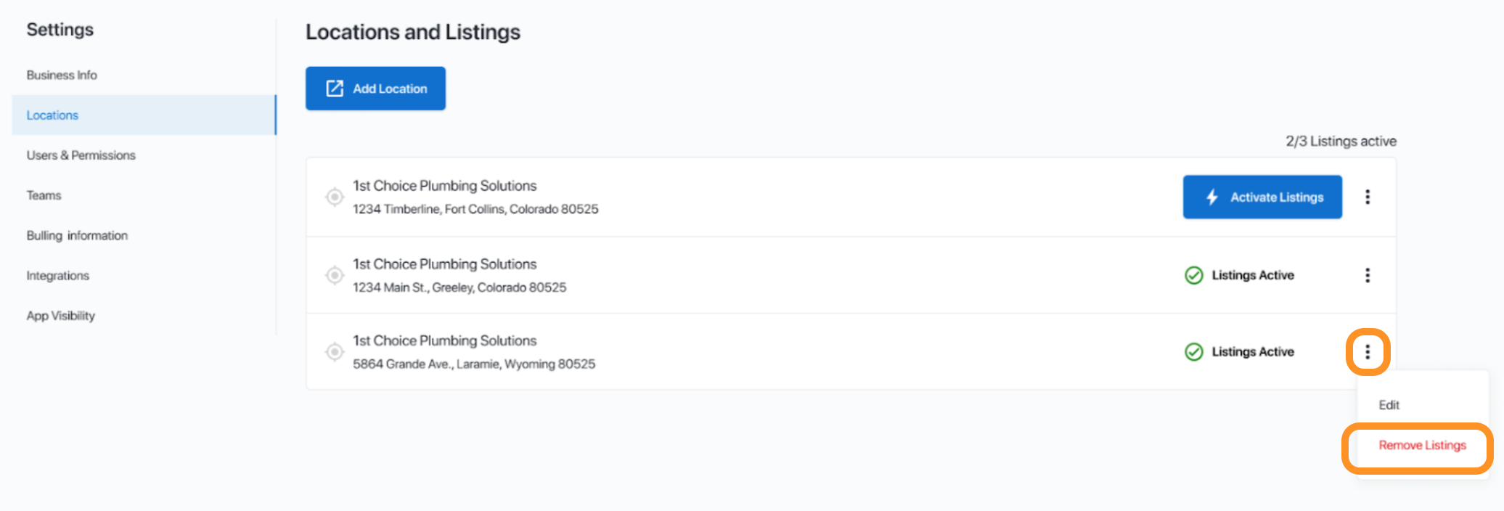Viewport: 1504px width, 511px height.
Task: Click location target icon for Greeley row
Action: coord(335,275)
